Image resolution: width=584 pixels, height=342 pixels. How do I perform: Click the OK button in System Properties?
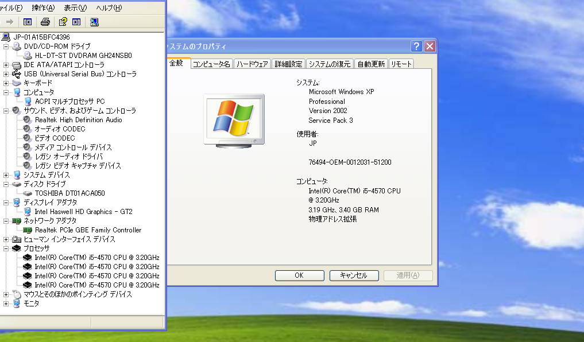tap(299, 275)
